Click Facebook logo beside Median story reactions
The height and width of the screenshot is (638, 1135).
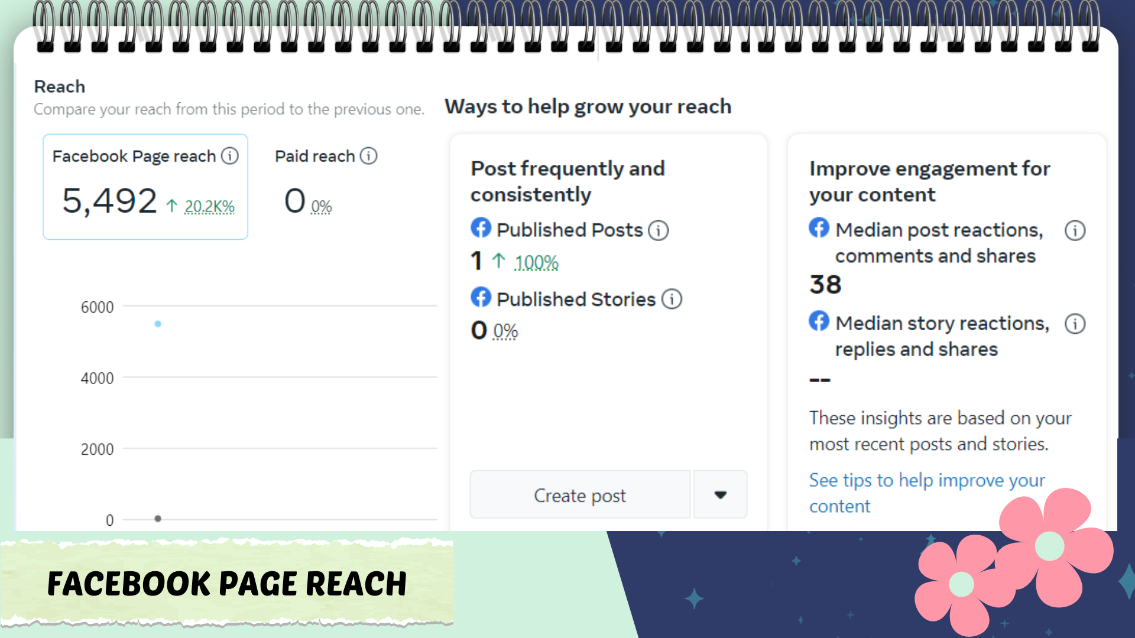point(819,321)
